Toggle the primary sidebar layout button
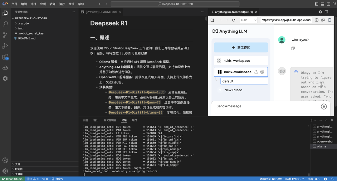This screenshot has height=181, width=337. (x=317, y=4)
